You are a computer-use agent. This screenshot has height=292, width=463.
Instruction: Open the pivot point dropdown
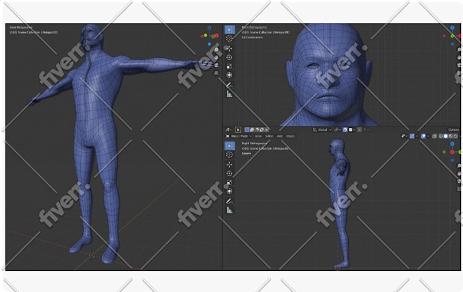pos(337,129)
